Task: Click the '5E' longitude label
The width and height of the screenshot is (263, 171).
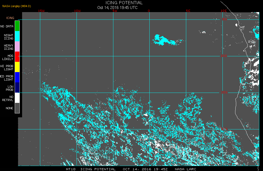Action: tap(188, 11)
